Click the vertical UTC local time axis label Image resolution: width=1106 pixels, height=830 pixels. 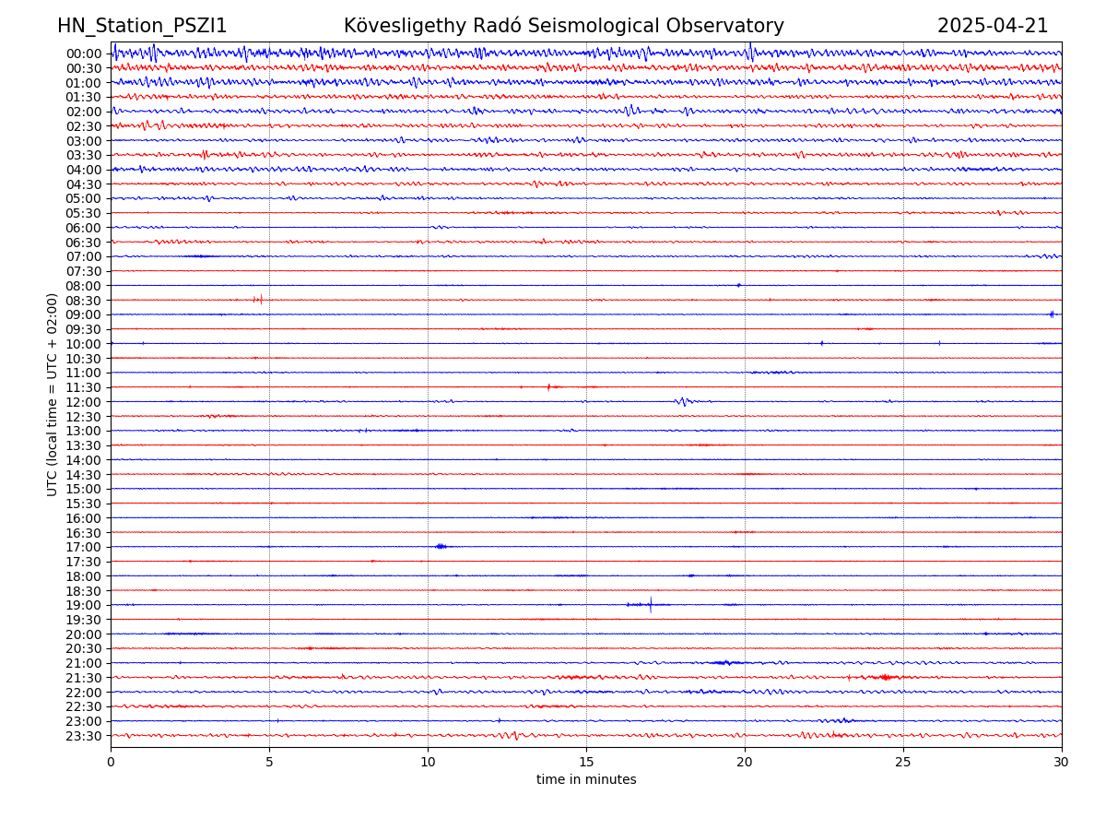pyautogui.click(x=53, y=395)
